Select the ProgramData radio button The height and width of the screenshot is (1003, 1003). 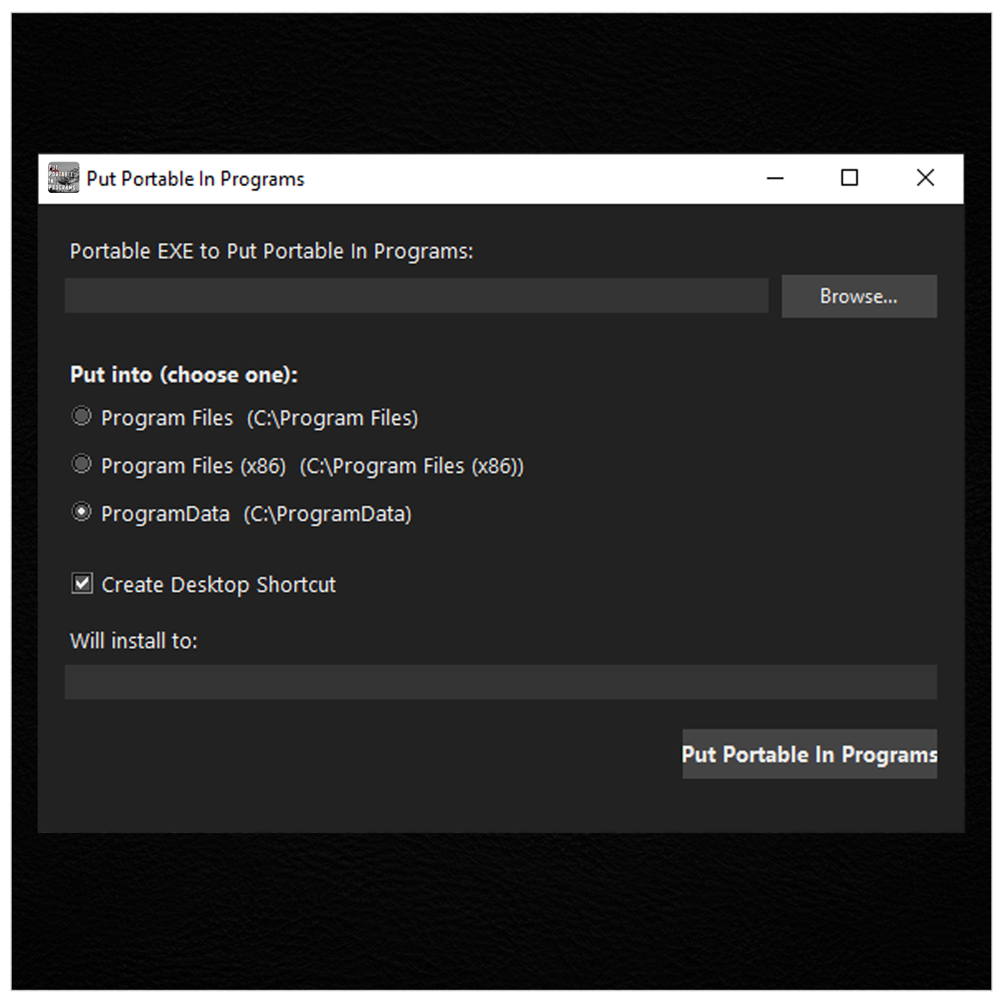click(x=82, y=513)
